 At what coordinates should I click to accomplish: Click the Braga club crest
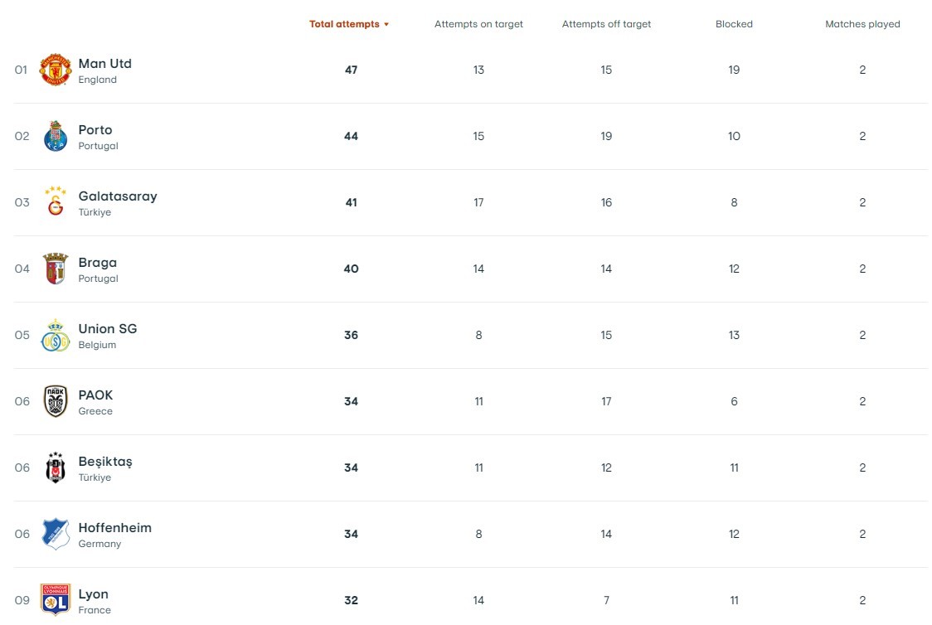56,269
